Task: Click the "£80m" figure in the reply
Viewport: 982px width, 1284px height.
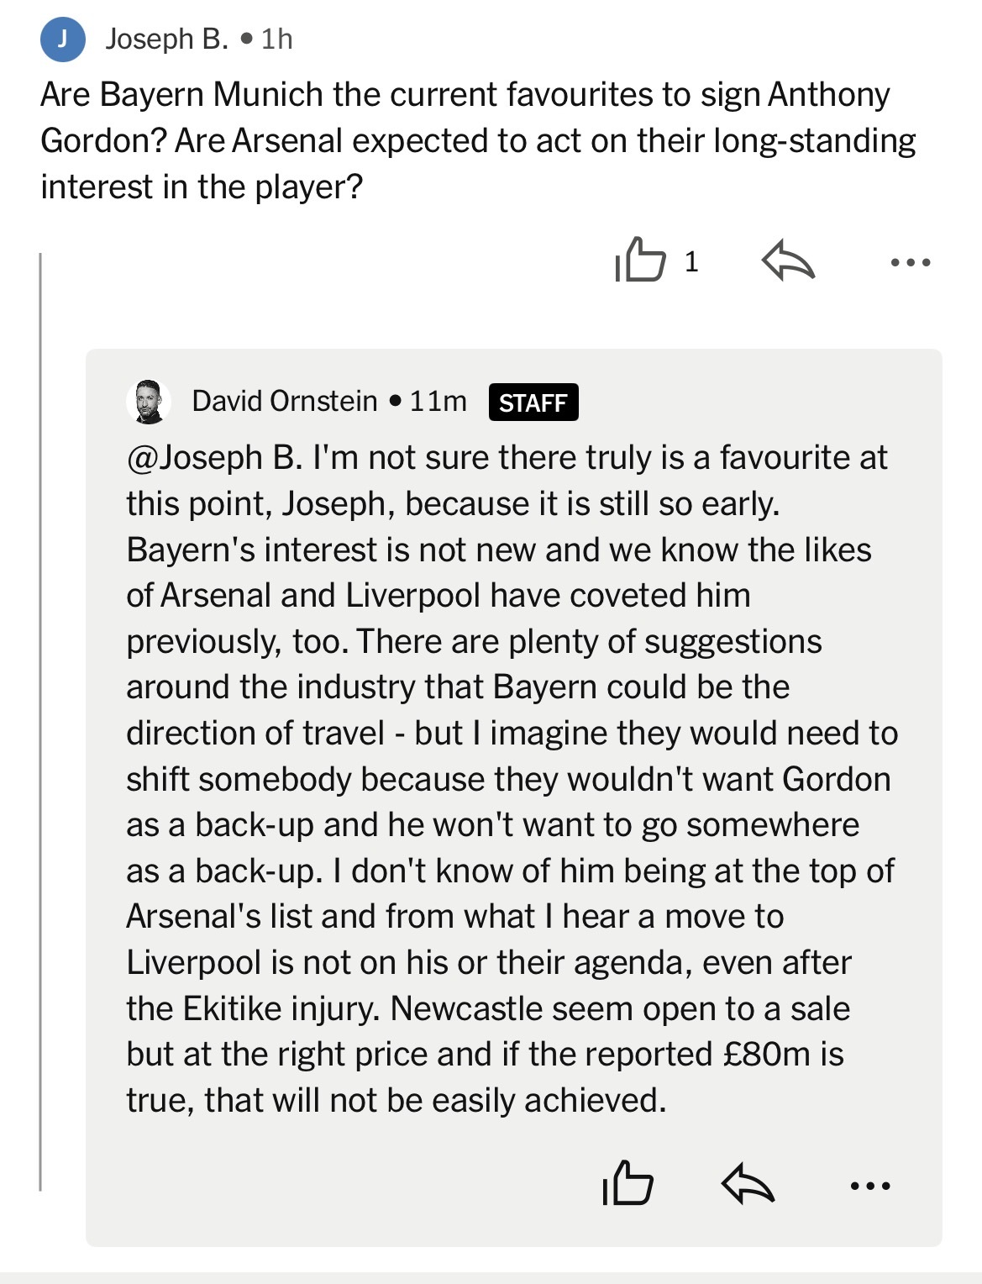Action: tap(765, 1054)
